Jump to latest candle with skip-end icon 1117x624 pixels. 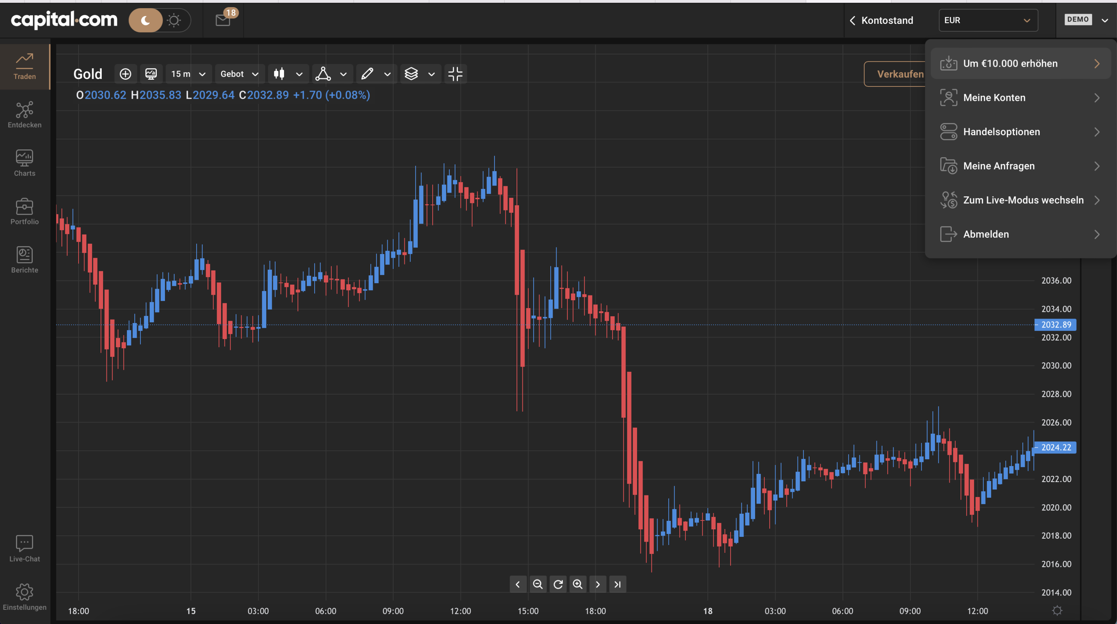(617, 584)
